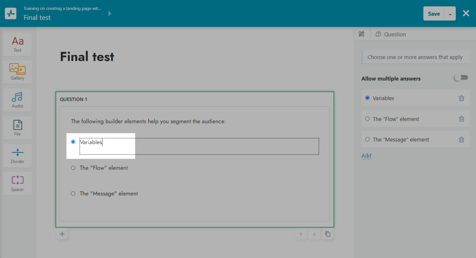Delete the "Message" element answer option

pos(461,140)
